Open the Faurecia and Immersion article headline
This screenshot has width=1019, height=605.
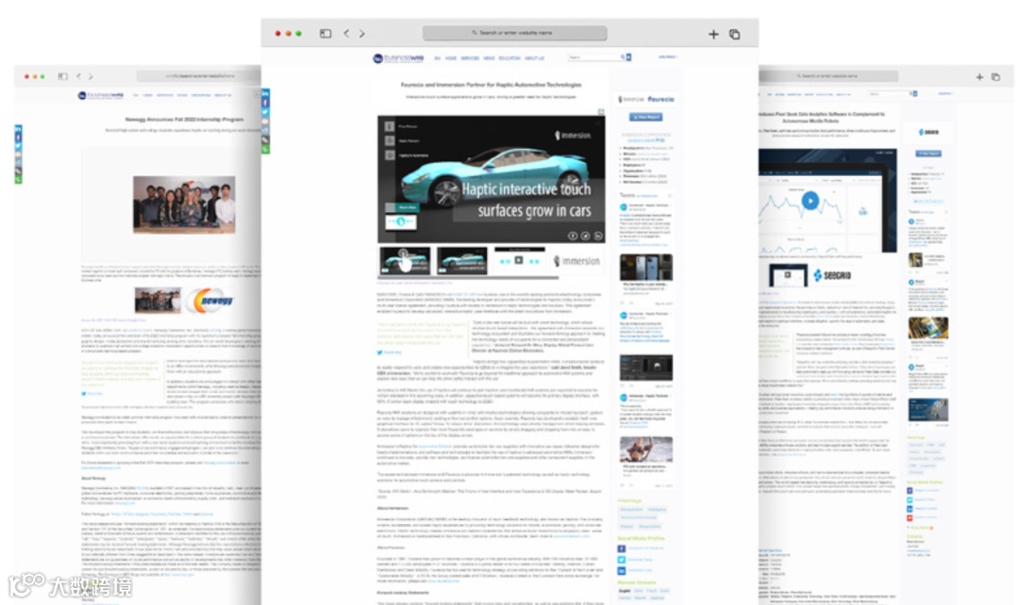pos(491,85)
